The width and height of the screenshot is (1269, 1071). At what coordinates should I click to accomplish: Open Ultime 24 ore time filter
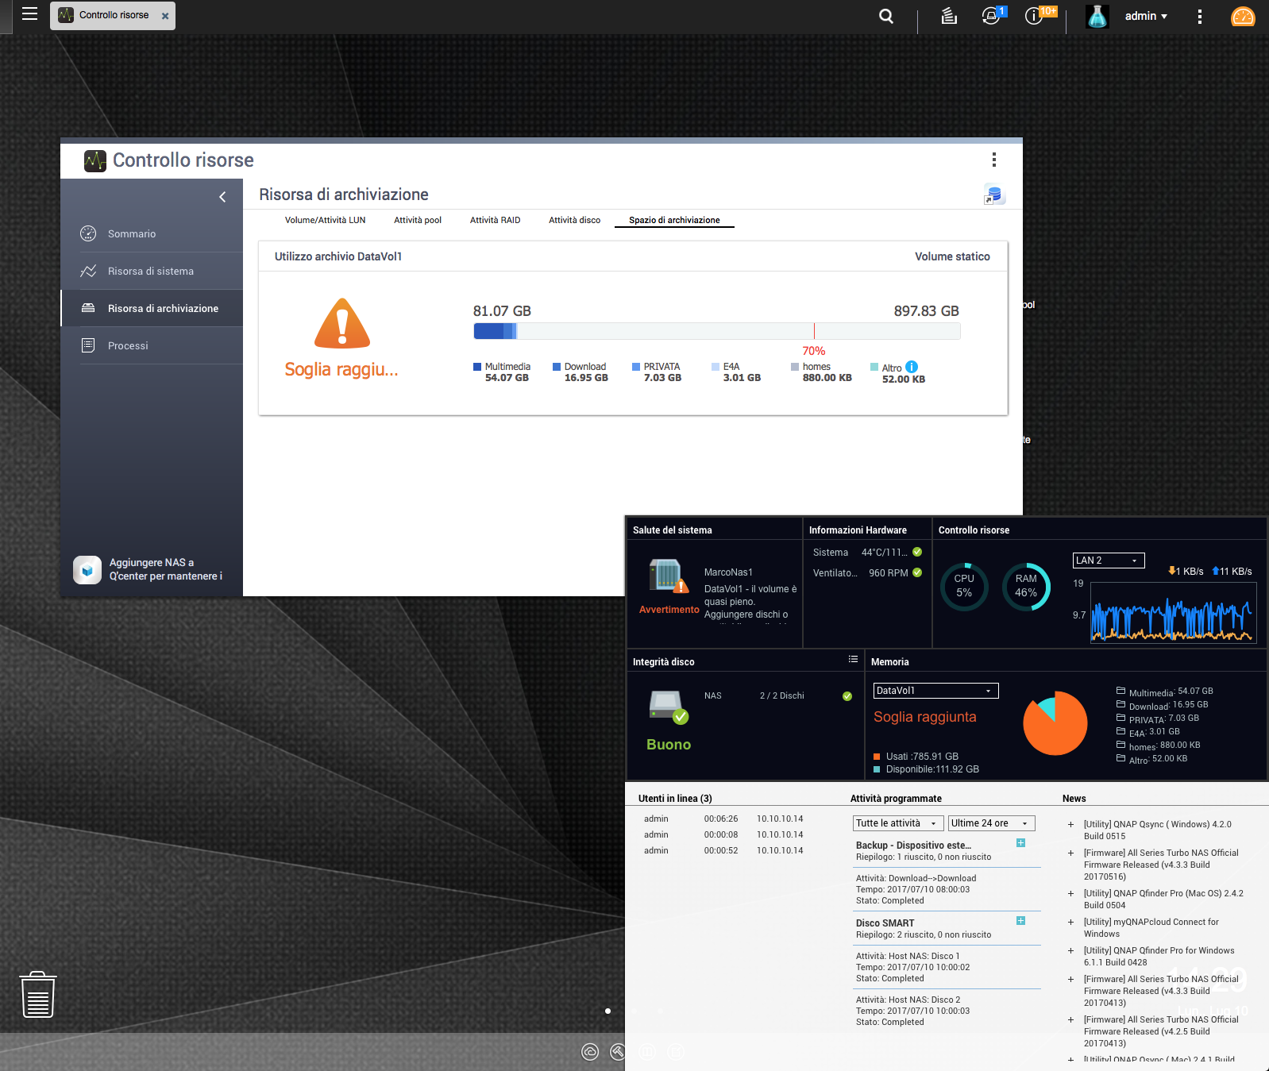991,823
